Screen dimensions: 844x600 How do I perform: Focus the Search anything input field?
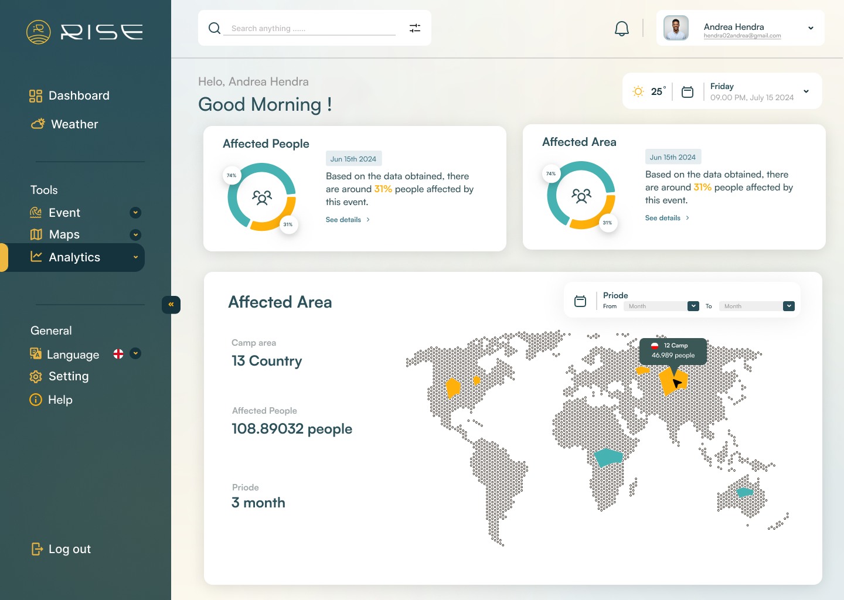pyautogui.click(x=312, y=28)
